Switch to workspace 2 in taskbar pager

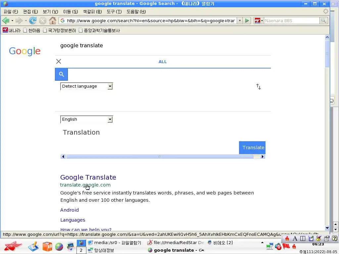click(81, 250)
